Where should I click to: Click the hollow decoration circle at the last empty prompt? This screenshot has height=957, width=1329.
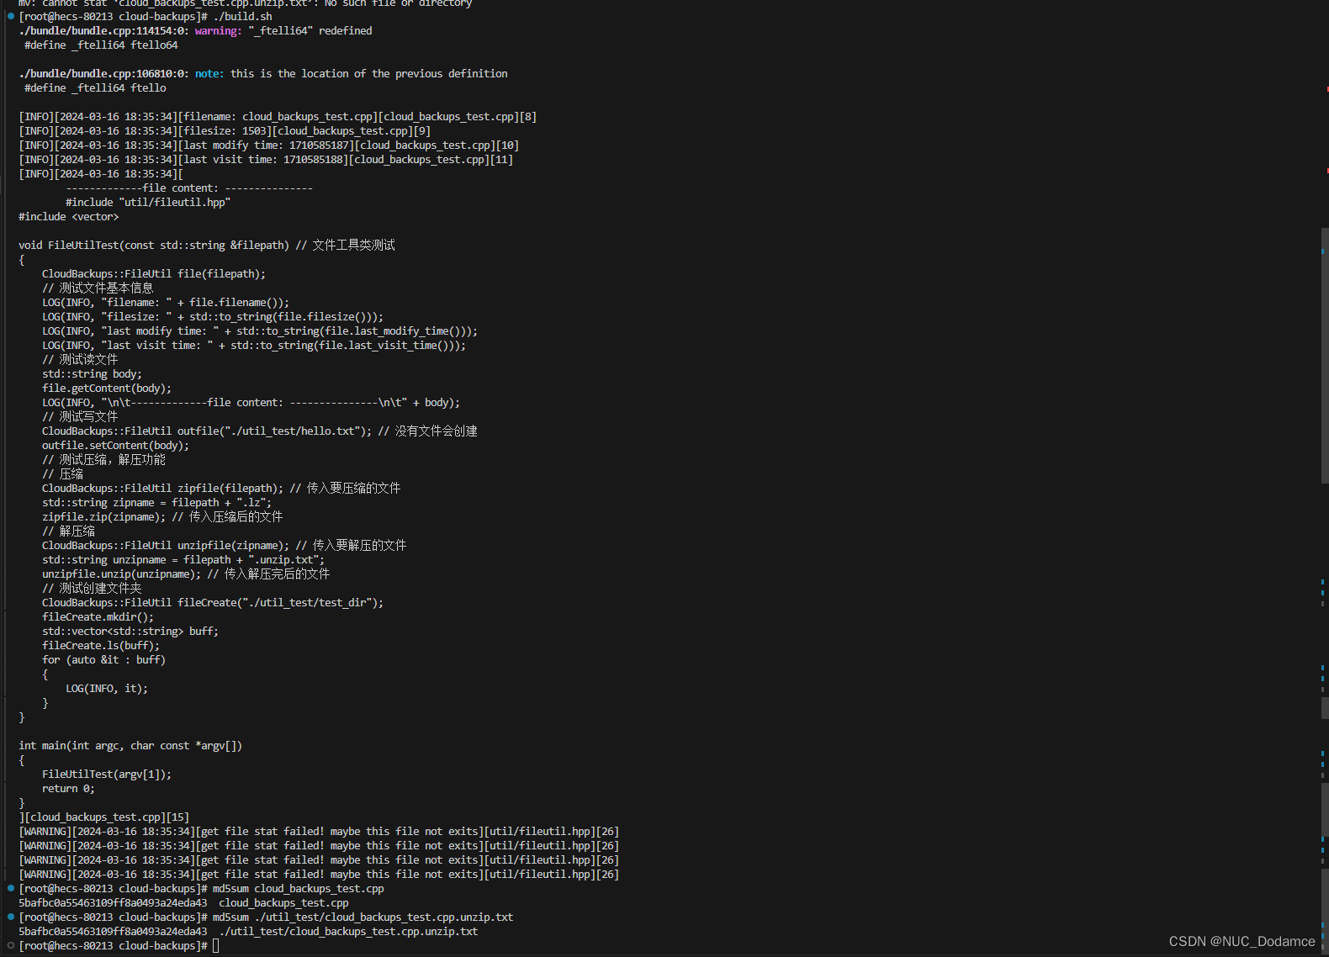click(11, 945)
